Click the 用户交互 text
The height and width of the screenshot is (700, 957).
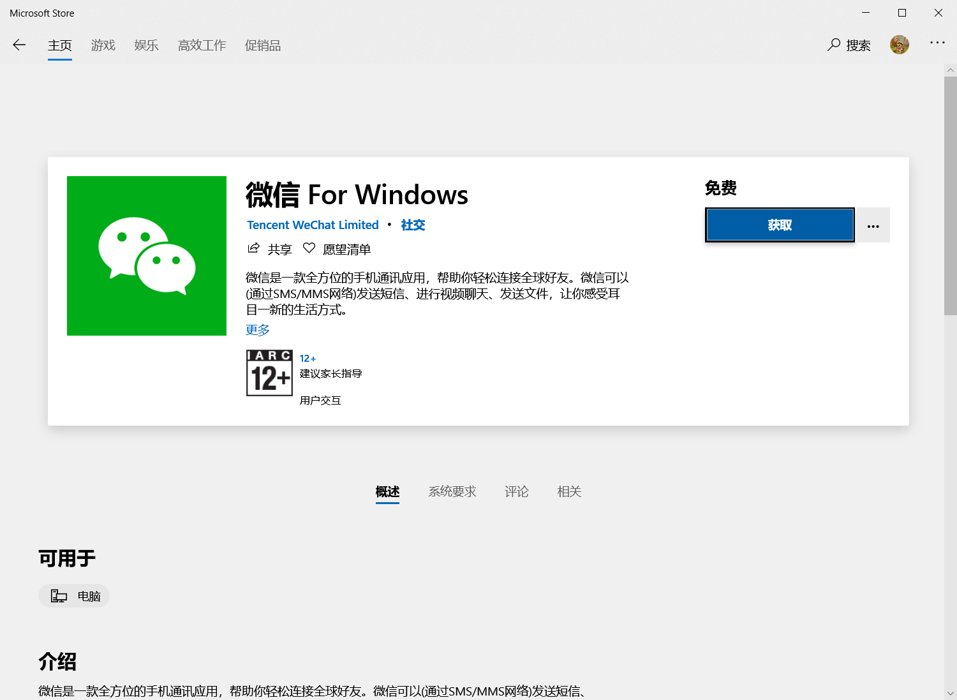[320, 400]
